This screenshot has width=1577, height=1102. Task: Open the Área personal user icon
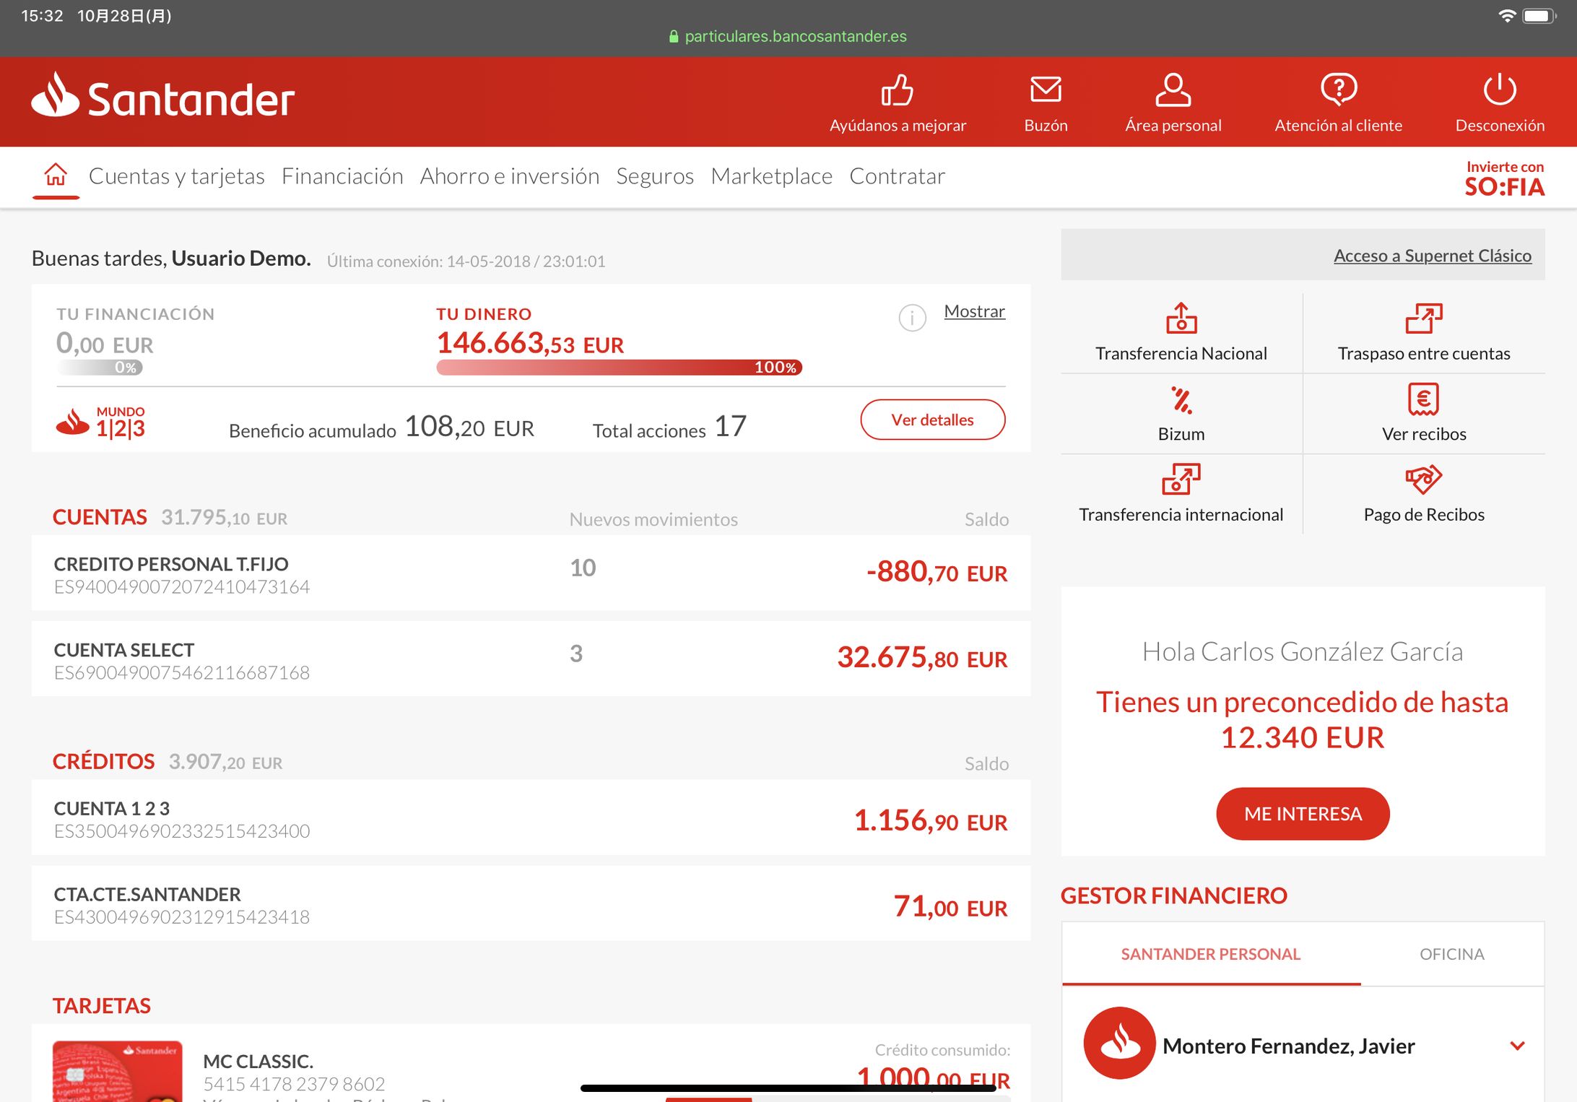coord(1173,90)
